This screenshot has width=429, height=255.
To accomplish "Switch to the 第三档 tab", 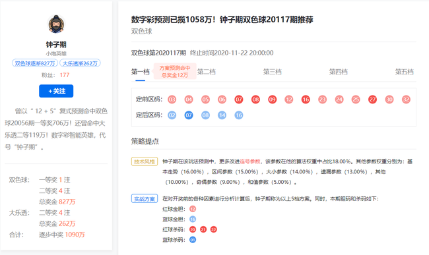I will [x=273, y=72].
